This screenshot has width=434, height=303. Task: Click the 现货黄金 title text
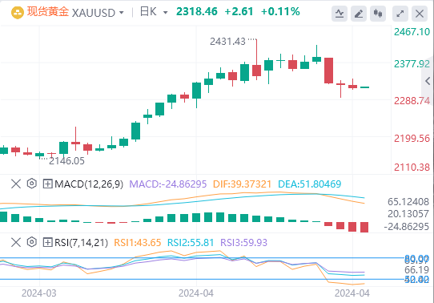click(x=47, y=12)
